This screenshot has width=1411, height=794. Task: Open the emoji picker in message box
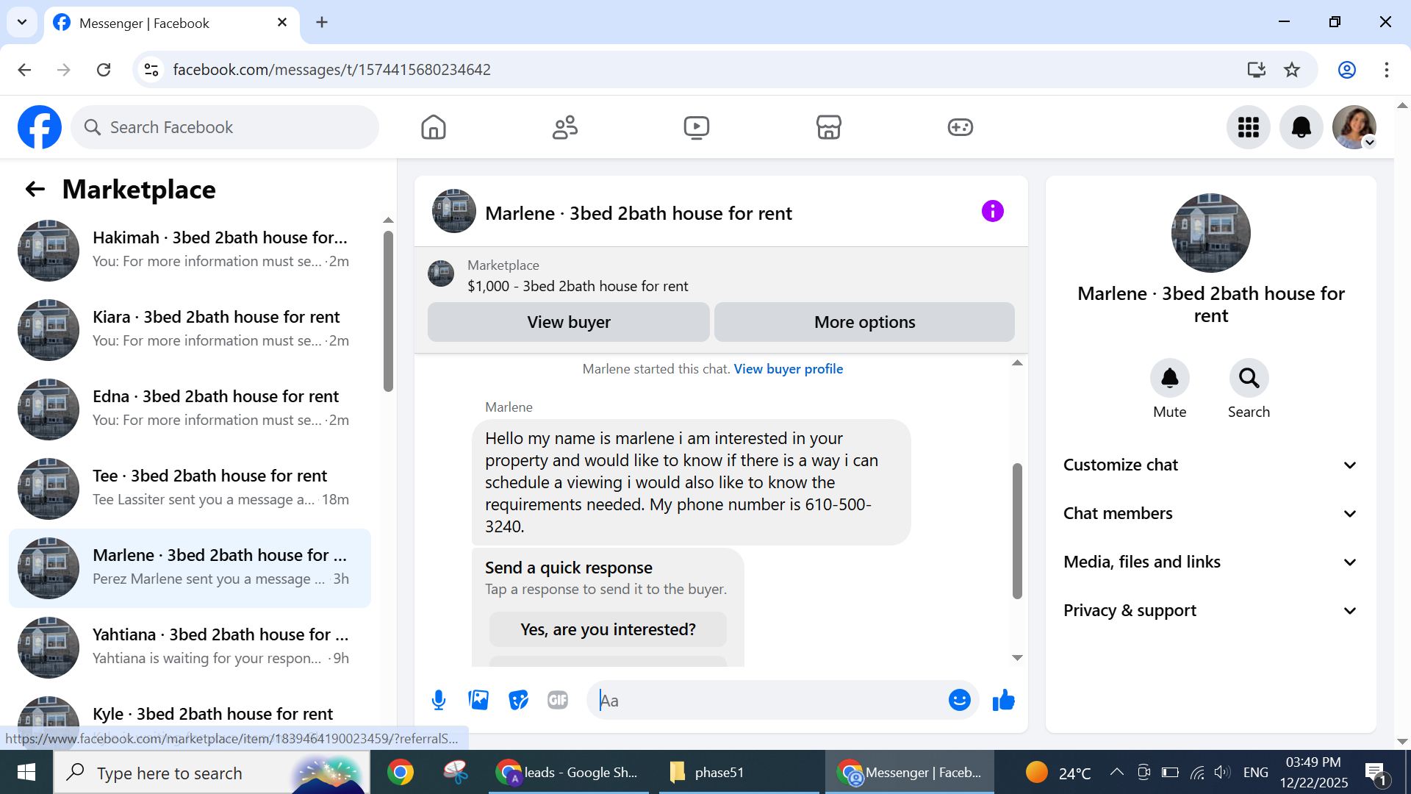click(x=959, y=700)
